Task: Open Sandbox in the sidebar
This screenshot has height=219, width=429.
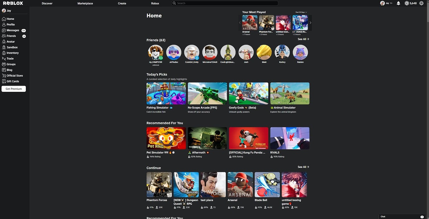Action: tap(10, 47)
